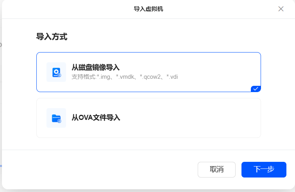
Task: Select the 从磁盘镜像导入 option
Action: click(x=95, y=67)
